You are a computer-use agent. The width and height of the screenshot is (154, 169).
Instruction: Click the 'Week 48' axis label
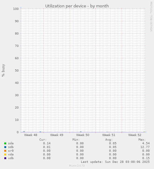point(31,135)
